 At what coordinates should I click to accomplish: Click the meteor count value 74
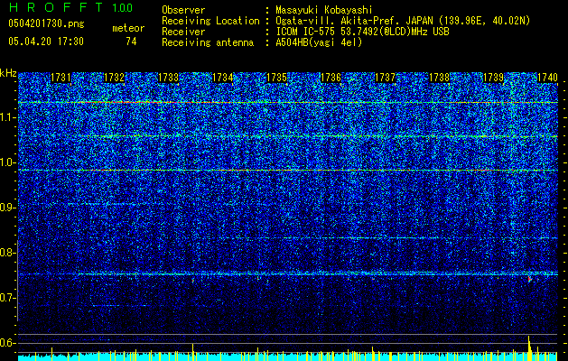[x=131, y=42]
